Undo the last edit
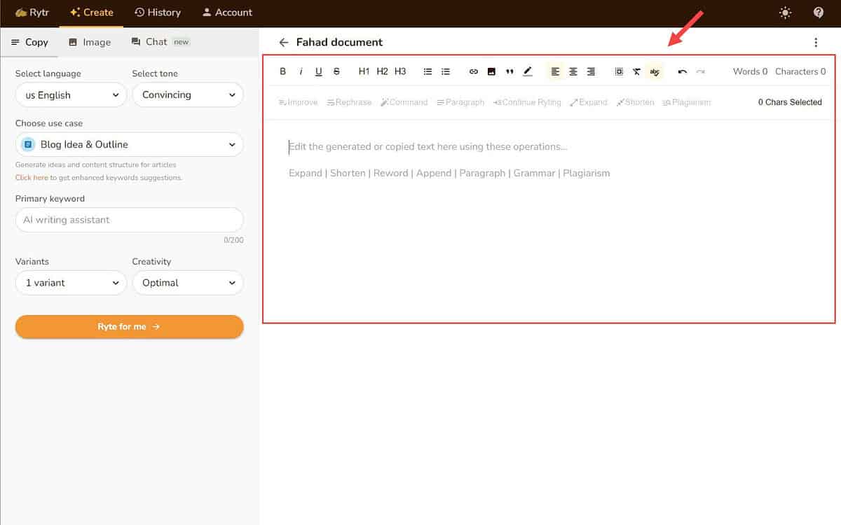 pyautogui.click(x=683, y=71)
